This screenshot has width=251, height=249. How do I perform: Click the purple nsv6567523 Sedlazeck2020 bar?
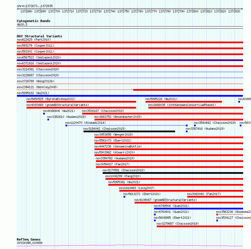(130, 60)
